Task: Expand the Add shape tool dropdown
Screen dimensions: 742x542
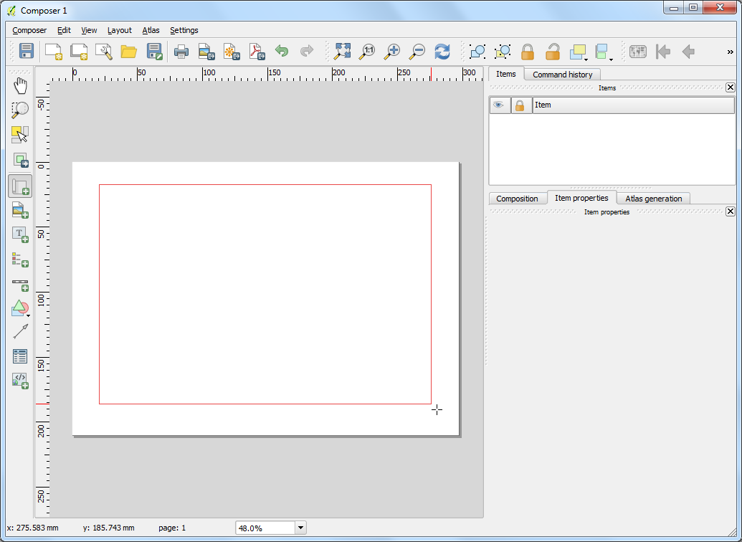Action: pyautogui.click(x=28, y=315)
